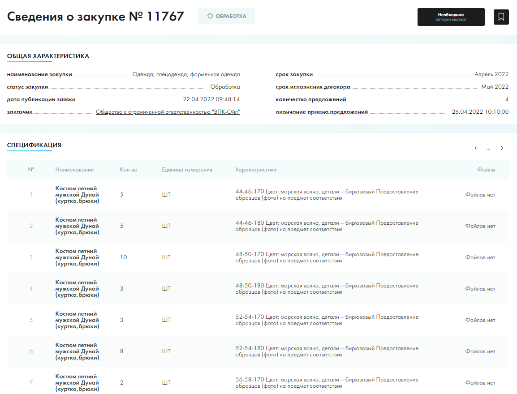
Task: Click the ОБЩАЯ ХАРАКТЕРИСТИКА section heading
Action: (x=48, y=56)
